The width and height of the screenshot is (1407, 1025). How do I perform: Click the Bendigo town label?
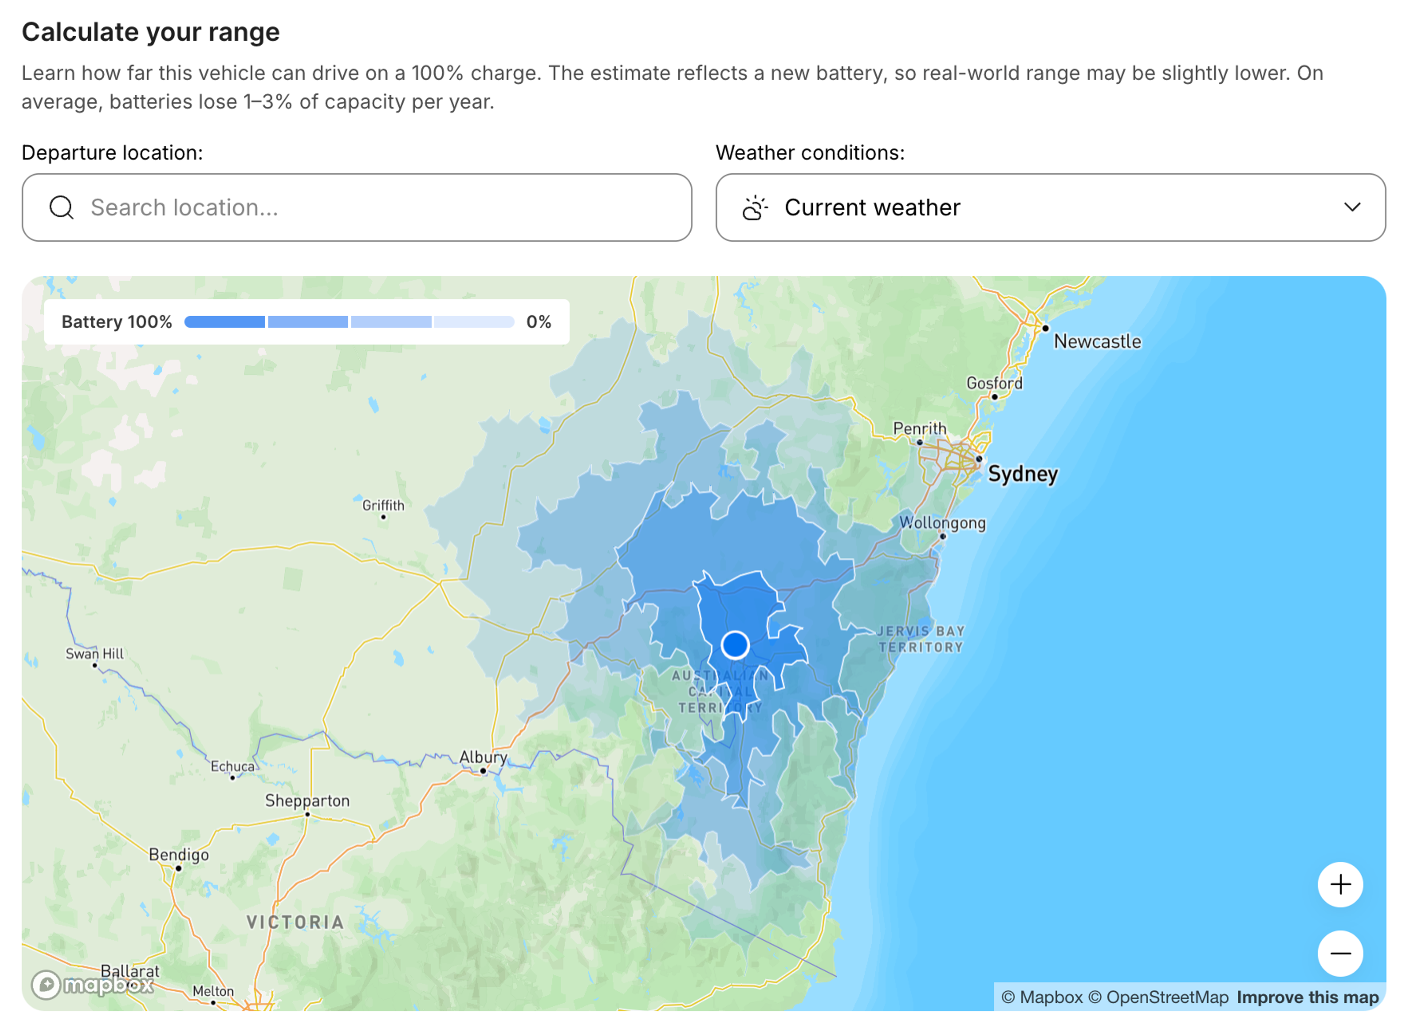(179, 855)
